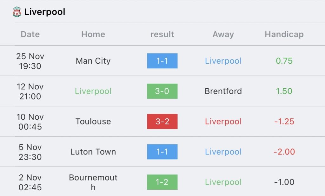Click the Home column header

tap(93, 34)
